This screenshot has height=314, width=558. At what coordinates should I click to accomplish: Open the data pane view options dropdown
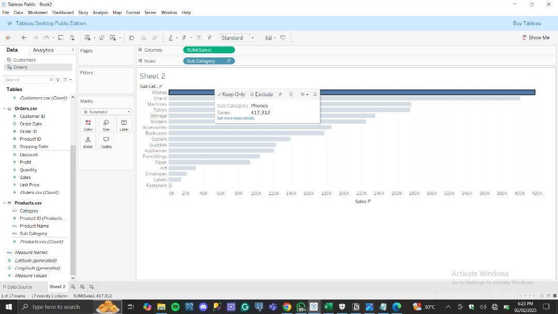point(67,80)
